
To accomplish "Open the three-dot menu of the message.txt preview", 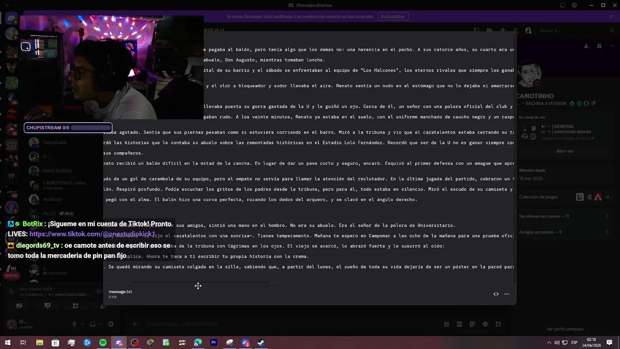I will [x=507, y=294].
